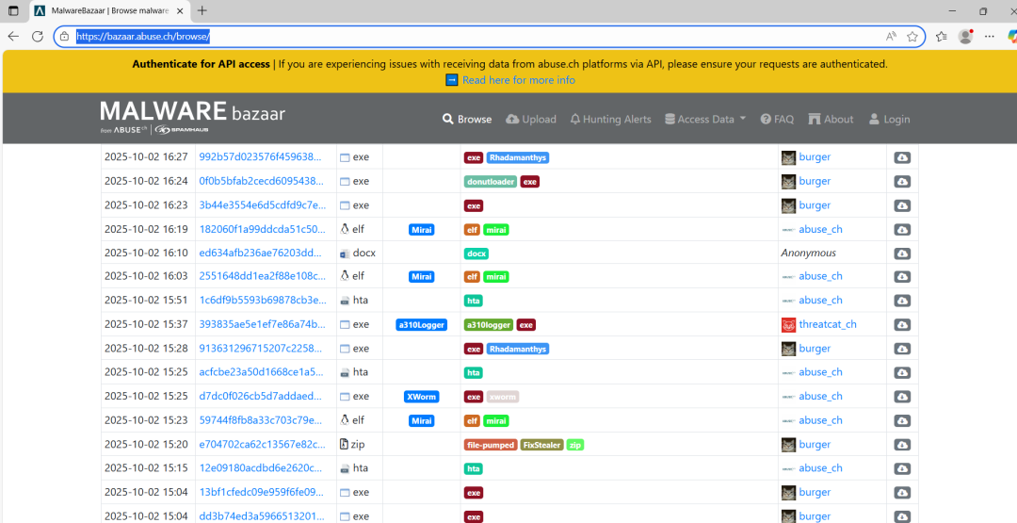The height and width of the screenshot is (523, 1017).
Task: Click the browser address bar URL
Action: click(143, 37)
